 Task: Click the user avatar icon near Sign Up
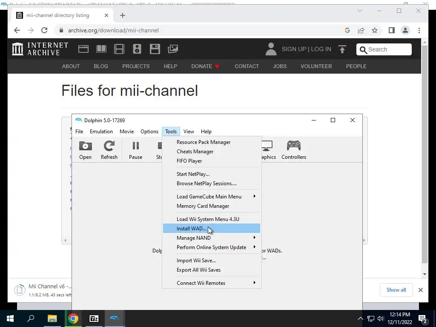271,49
